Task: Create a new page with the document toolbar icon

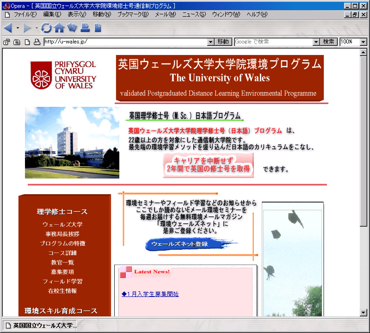Action: click(98, 28)
